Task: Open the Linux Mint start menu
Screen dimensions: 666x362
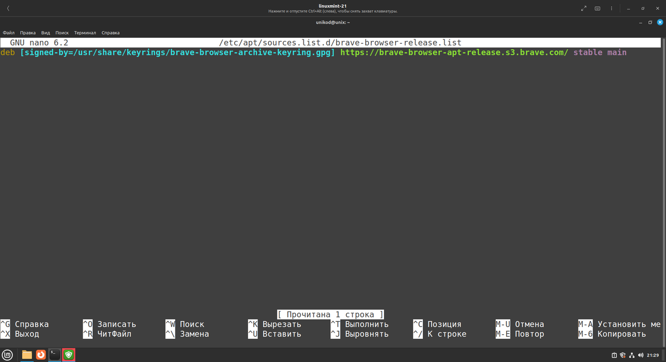Action: [8, 355]
